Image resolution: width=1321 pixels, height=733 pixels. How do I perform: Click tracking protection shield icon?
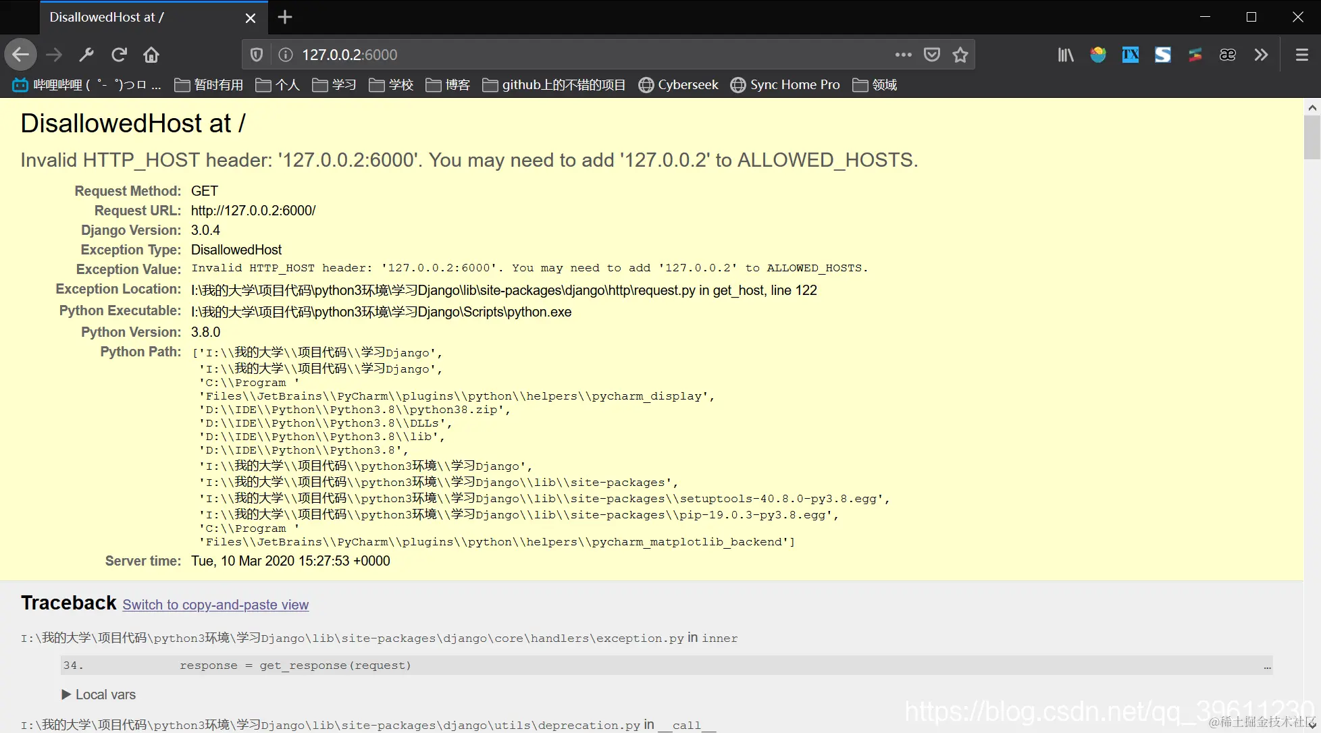point(257,55)
